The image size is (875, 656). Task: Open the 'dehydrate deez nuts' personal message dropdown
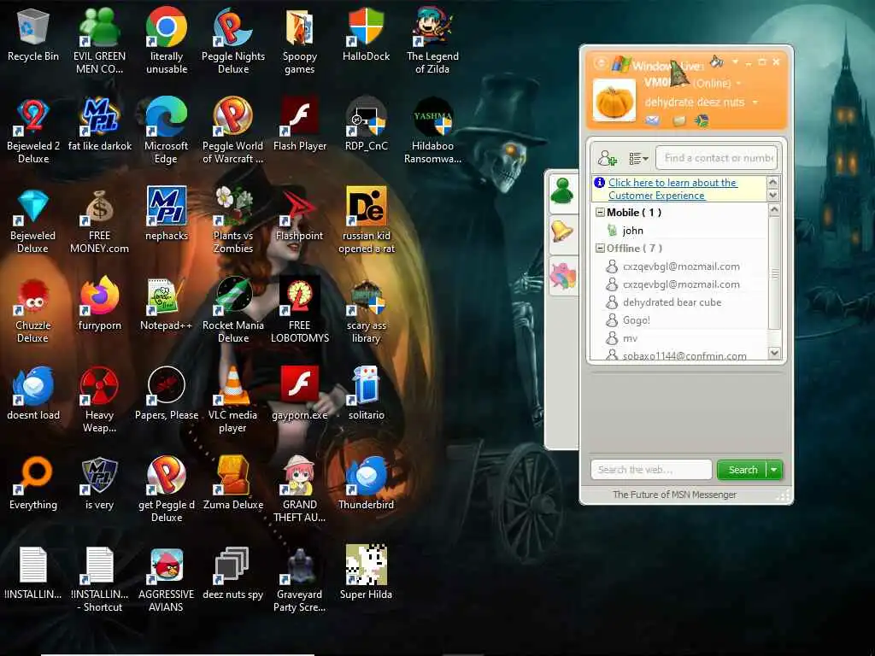(755, 102)
